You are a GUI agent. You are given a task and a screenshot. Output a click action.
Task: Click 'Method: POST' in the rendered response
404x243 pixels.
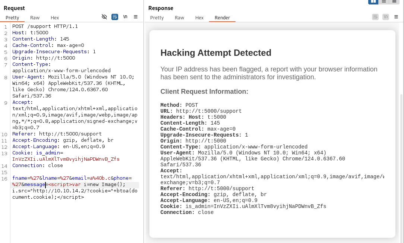click(x=179, y=105)
